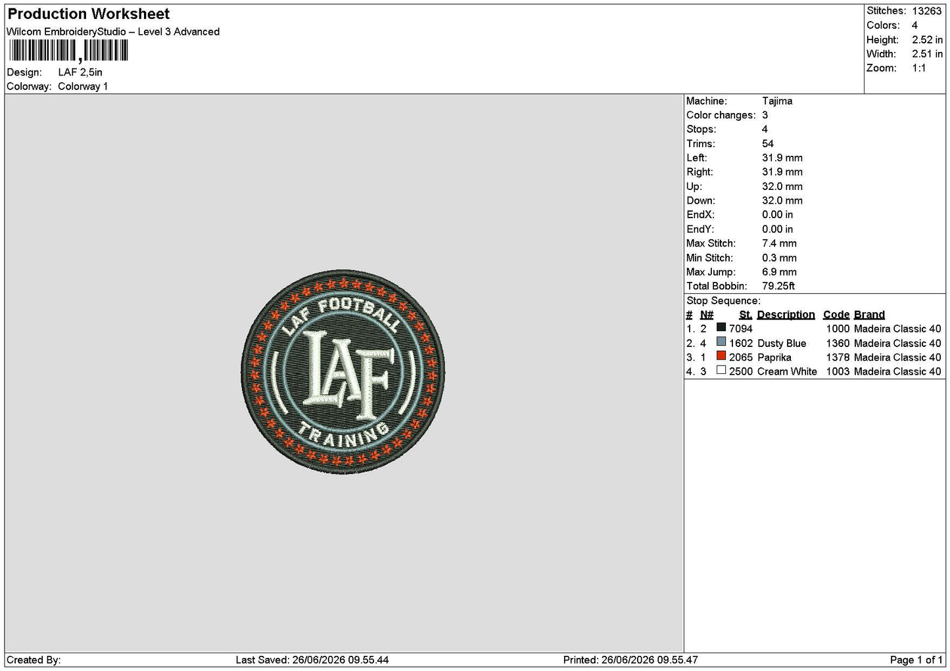Click the Trims value 54

768,144
